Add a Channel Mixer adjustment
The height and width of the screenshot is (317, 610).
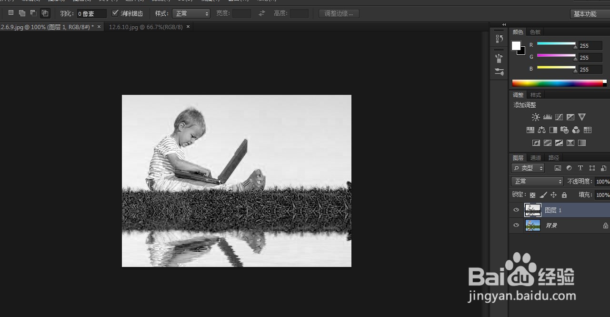576,130
